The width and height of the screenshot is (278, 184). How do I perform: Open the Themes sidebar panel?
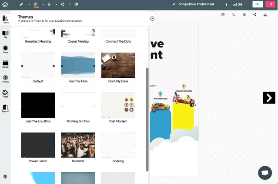5,20
